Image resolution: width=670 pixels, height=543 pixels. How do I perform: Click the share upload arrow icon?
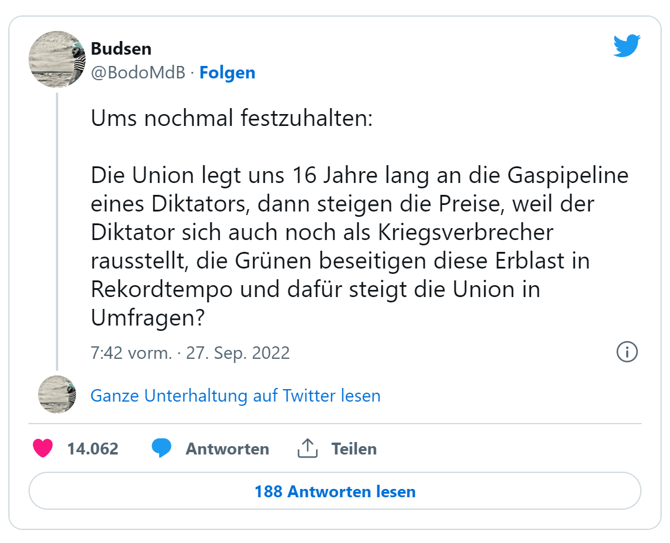(306, 449)
